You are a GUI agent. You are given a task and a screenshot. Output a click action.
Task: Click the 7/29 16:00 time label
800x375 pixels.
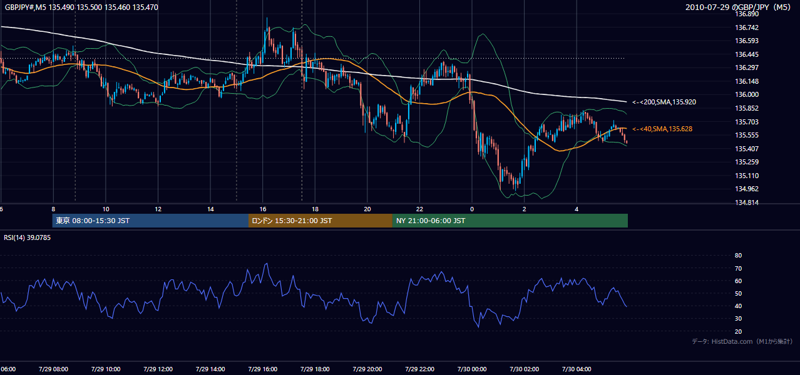click(262, 369)
